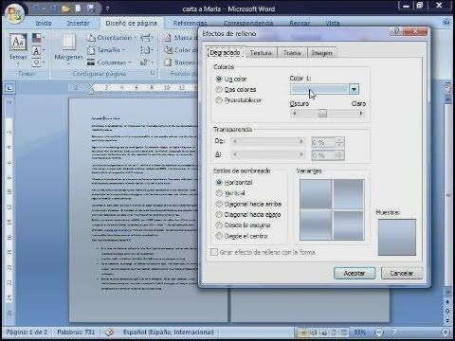The height and width of the screenshot is (341, 455).
Task: Open the Orientación option
Action: click(112, 38)
